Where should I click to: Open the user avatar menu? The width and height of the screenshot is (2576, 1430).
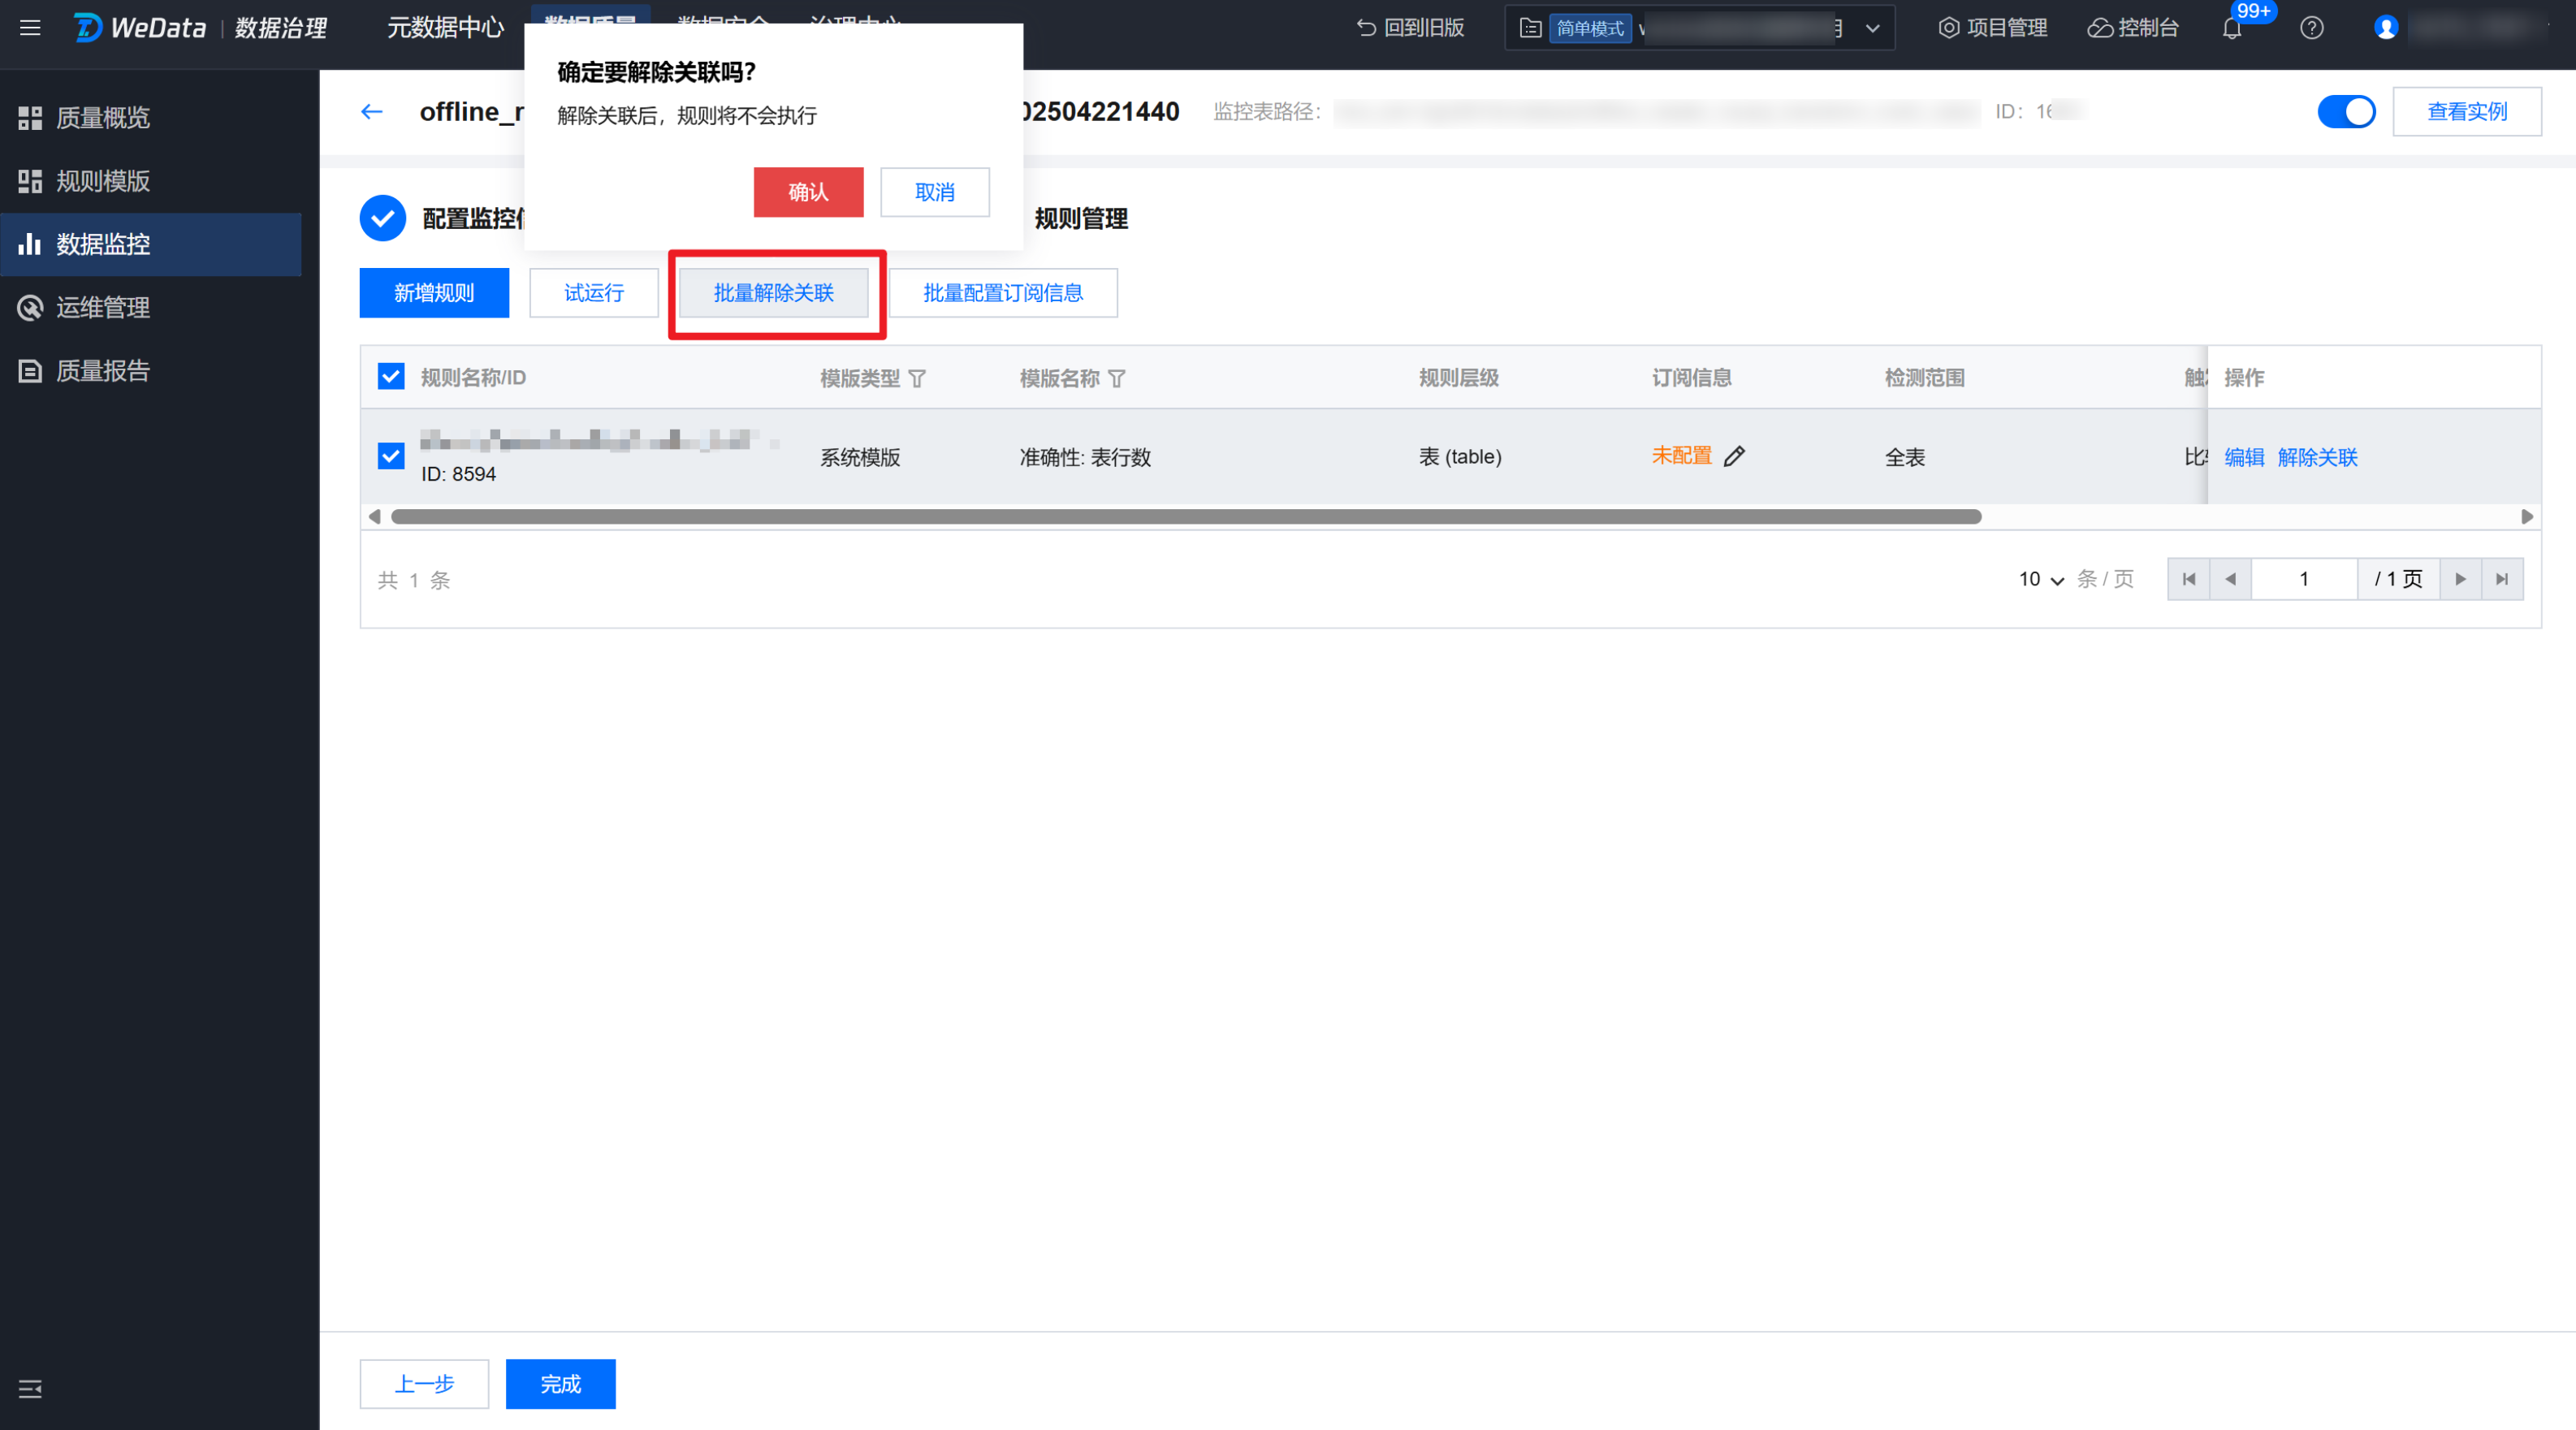coord(2386,28)
